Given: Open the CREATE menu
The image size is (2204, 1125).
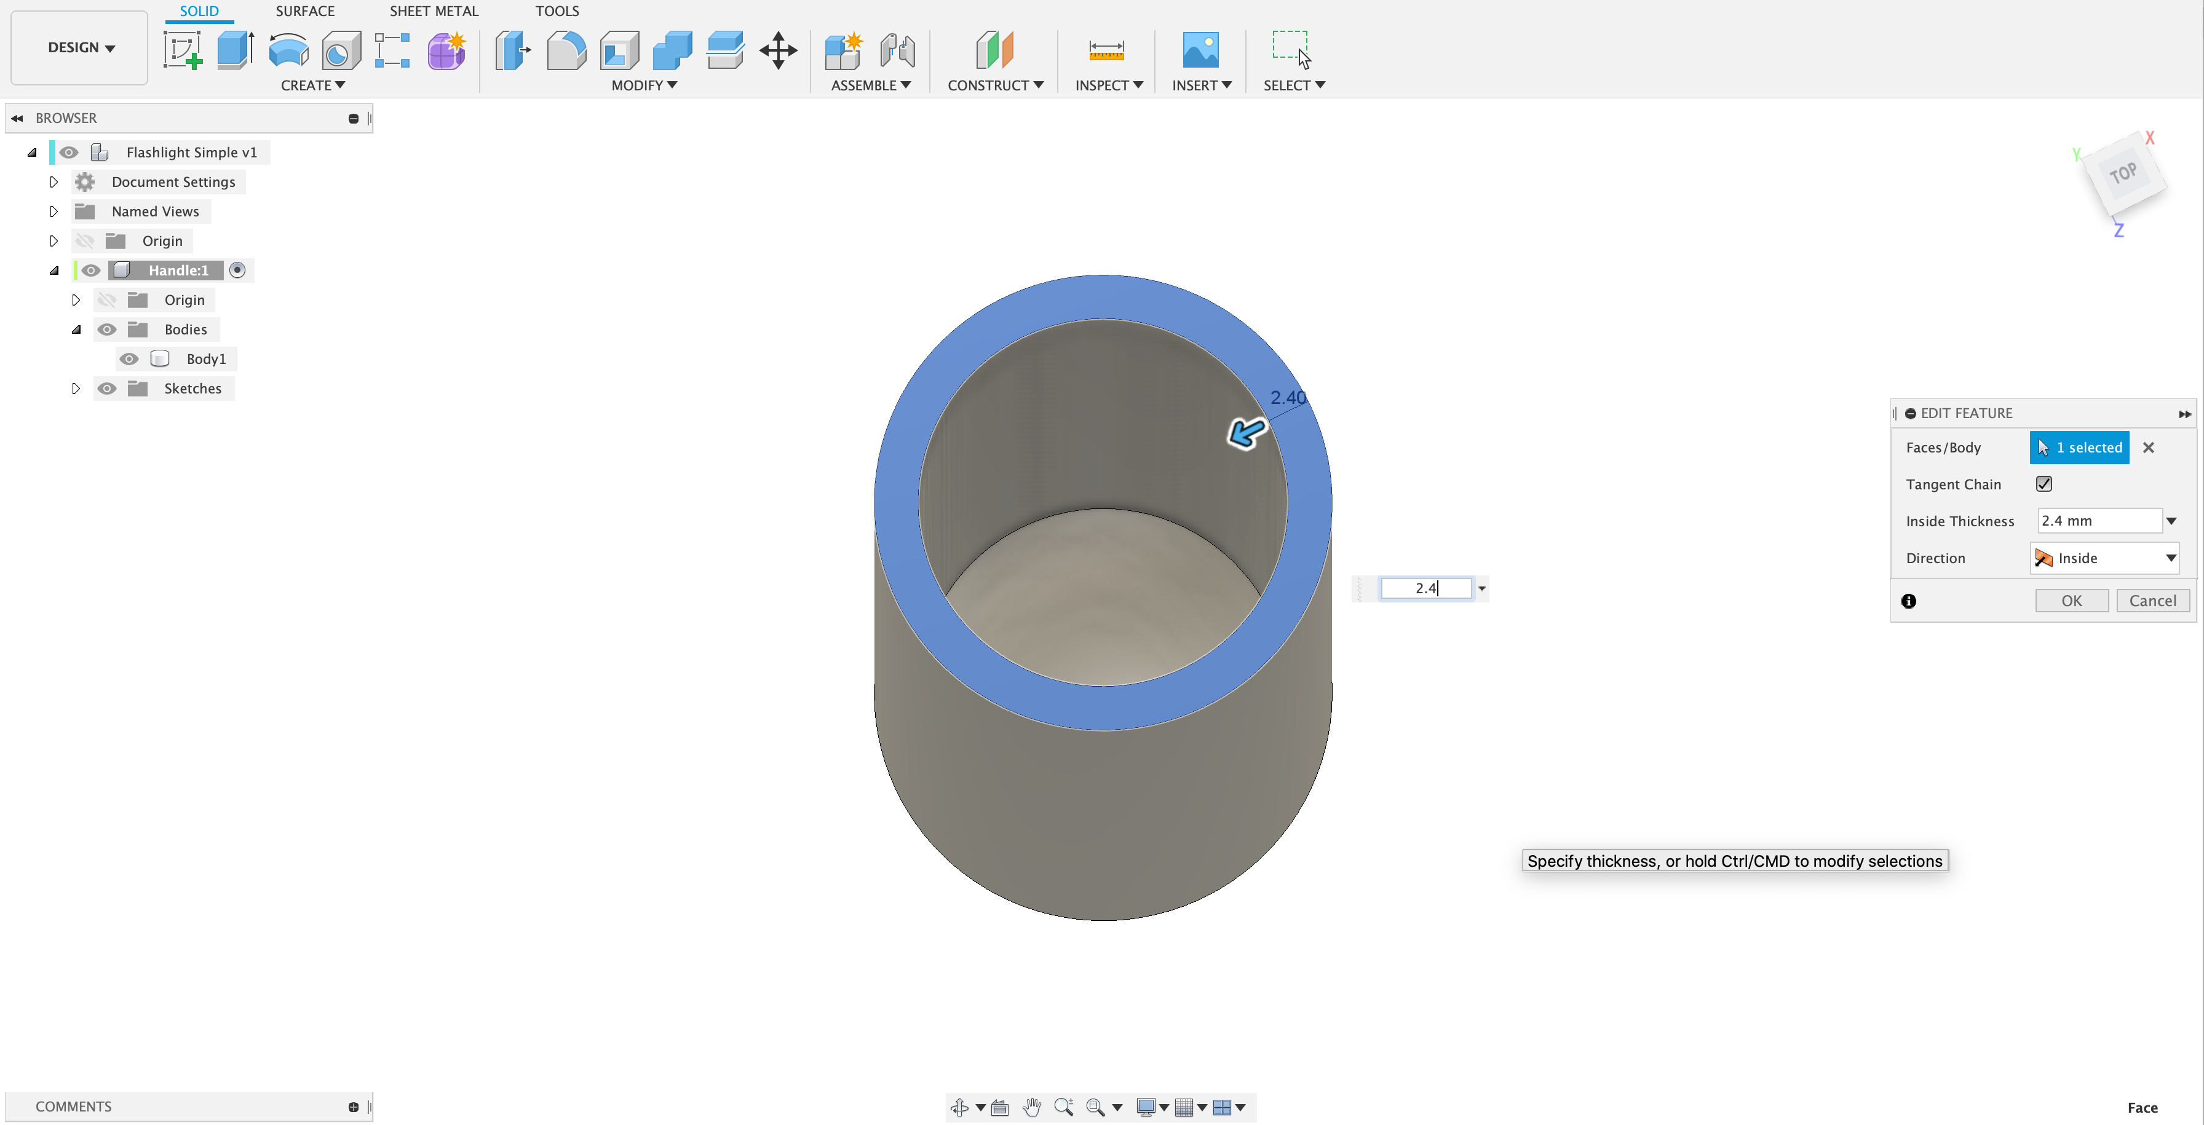Looking at the screenshot, I should point(312,85).
